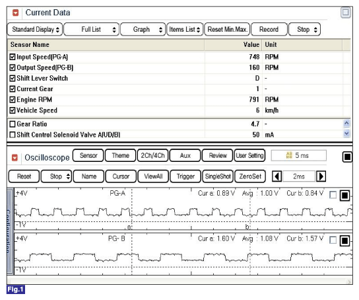
Task: Click the PG-B channel black square icon
Action: [x=344, y=241]
